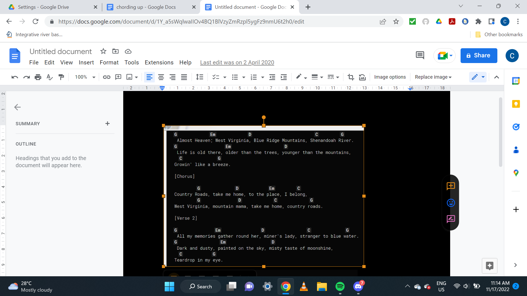Screen dimensions: 527x296
Task: Click the insert link icon
Action: 106,77
